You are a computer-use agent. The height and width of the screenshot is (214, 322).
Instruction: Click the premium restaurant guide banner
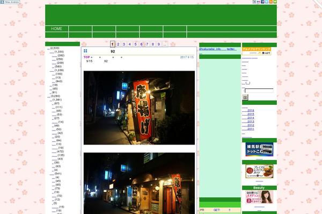(x=259, y=171)
